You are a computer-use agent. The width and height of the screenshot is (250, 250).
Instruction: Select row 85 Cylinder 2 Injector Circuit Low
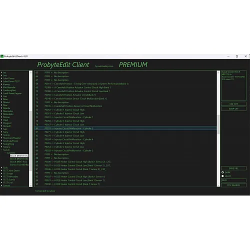[125, 147]
